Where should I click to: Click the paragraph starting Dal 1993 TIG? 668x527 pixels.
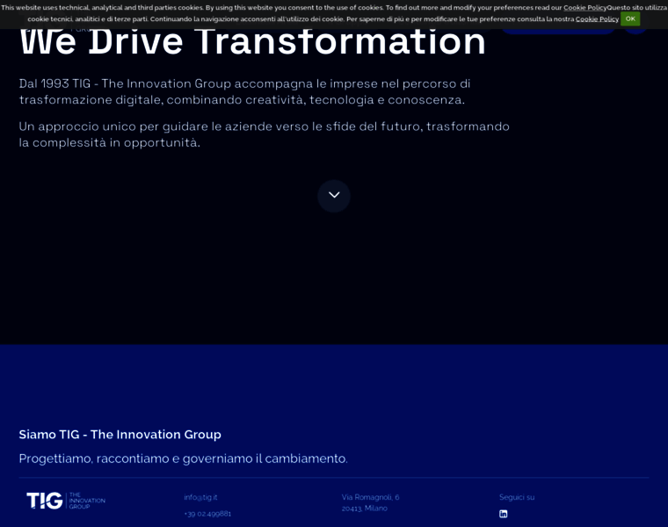[x=244, y=91]
